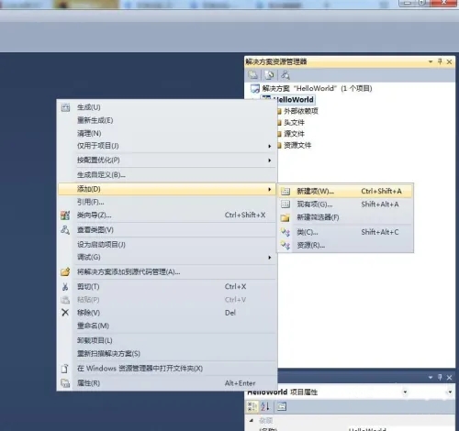Click the clipboard icon beside 粘贴(P)
Viewport: 459px width, 431px height.
[65, 300]
